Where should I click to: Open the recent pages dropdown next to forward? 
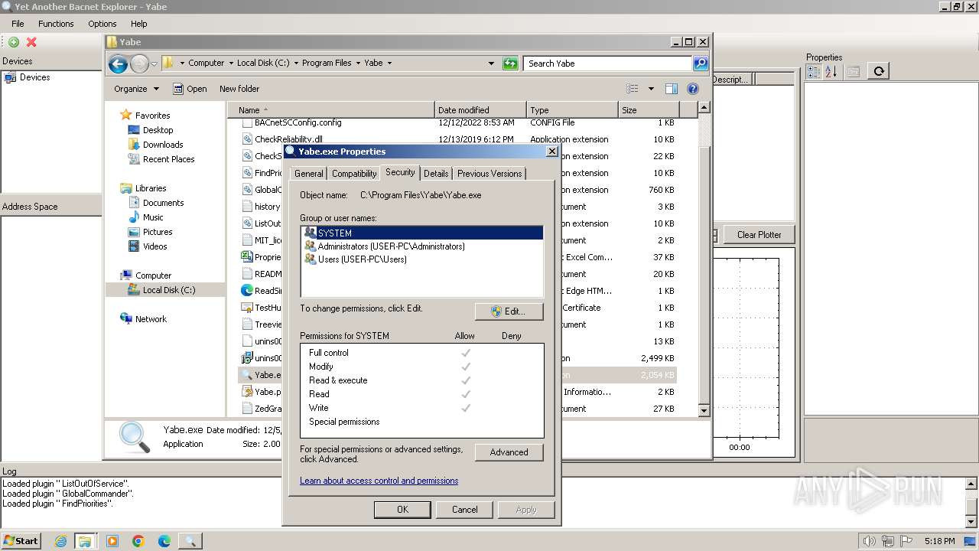[154, 64]
